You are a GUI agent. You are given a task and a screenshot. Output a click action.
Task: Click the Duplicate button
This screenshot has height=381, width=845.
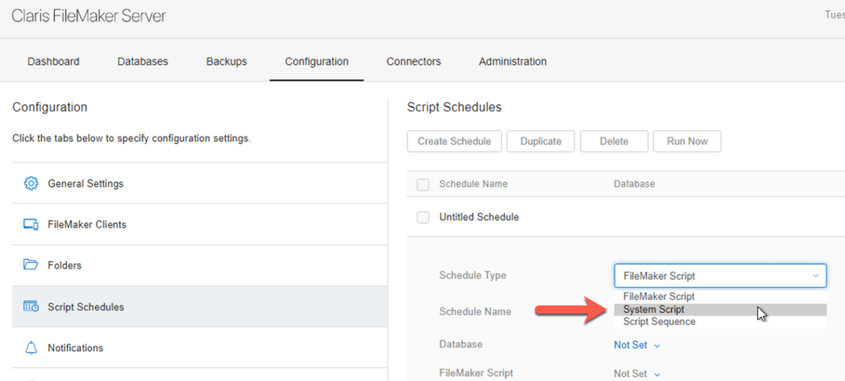click(x=540, y=141)
